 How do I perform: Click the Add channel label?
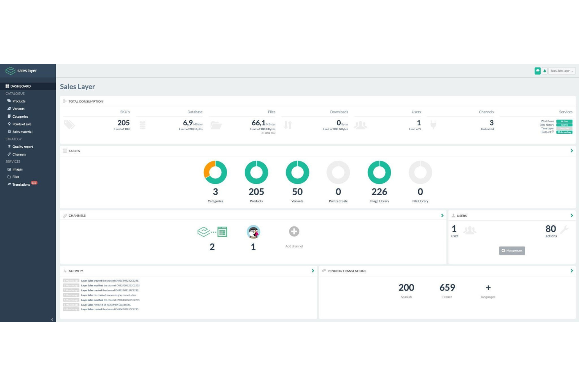pos(294,246)
